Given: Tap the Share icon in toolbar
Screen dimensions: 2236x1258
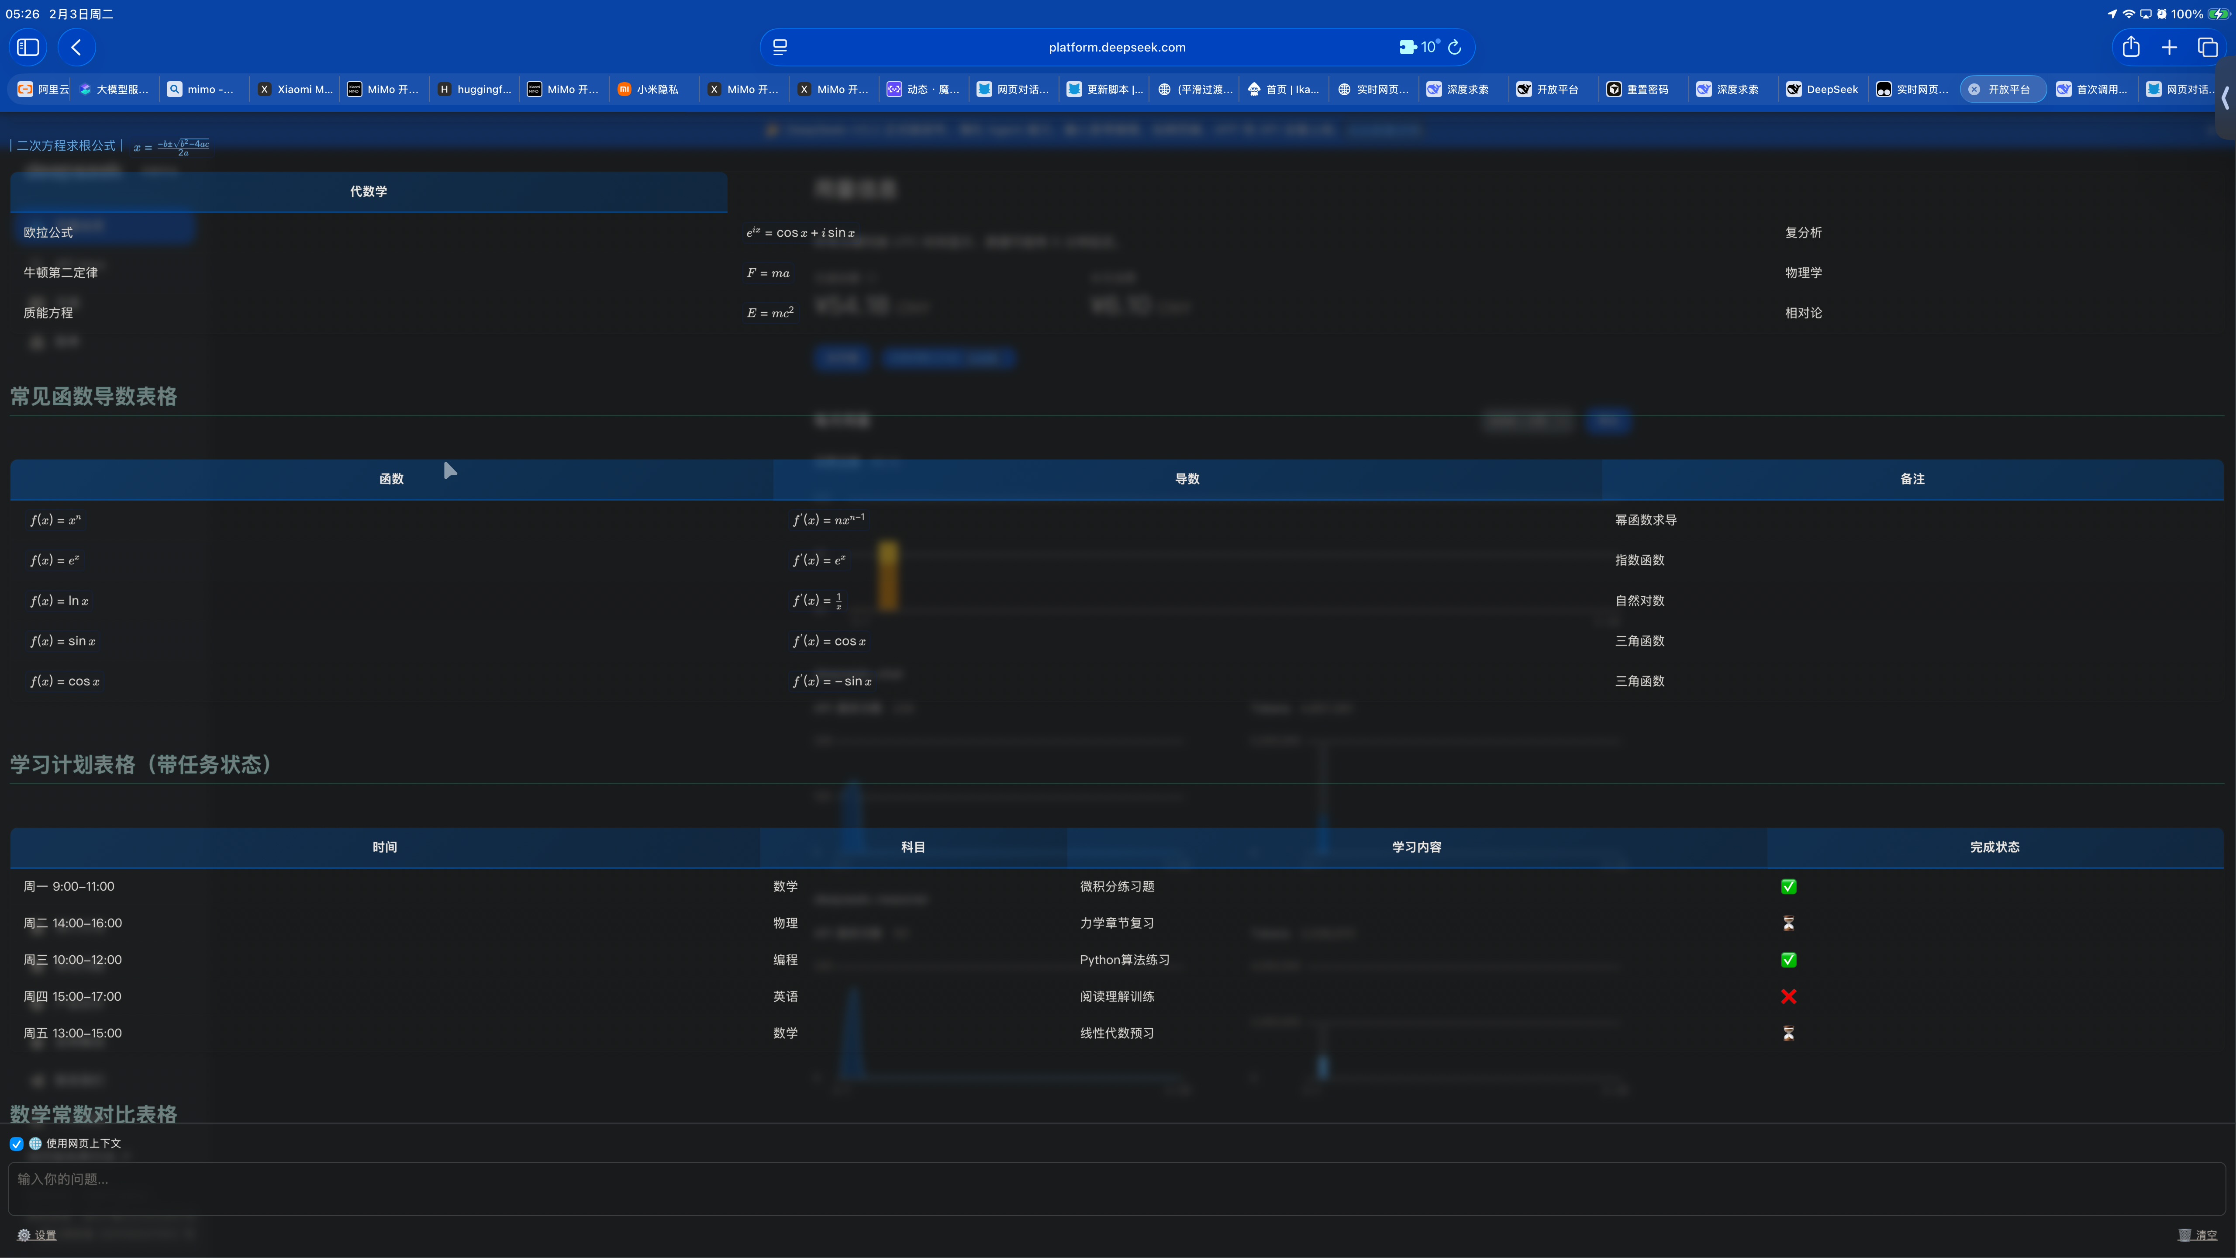Looking at the screenshot, I should (x=2131, y=47).
